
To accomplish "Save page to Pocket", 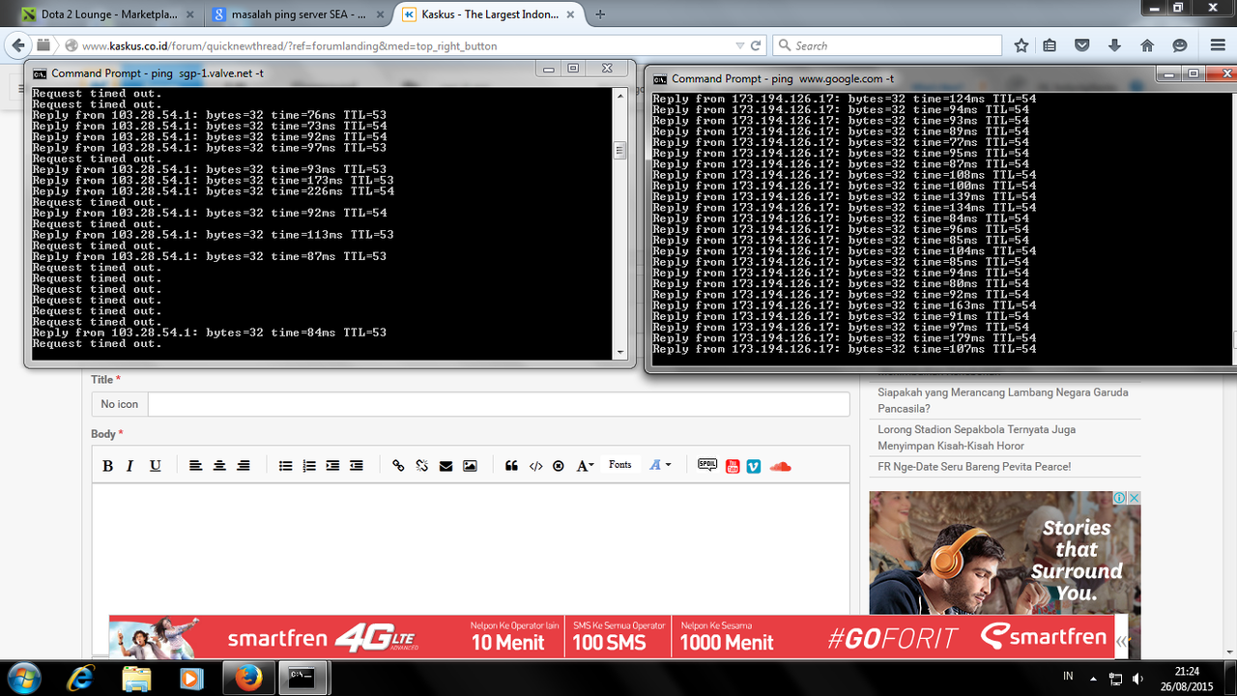I will pos(1082,45).
